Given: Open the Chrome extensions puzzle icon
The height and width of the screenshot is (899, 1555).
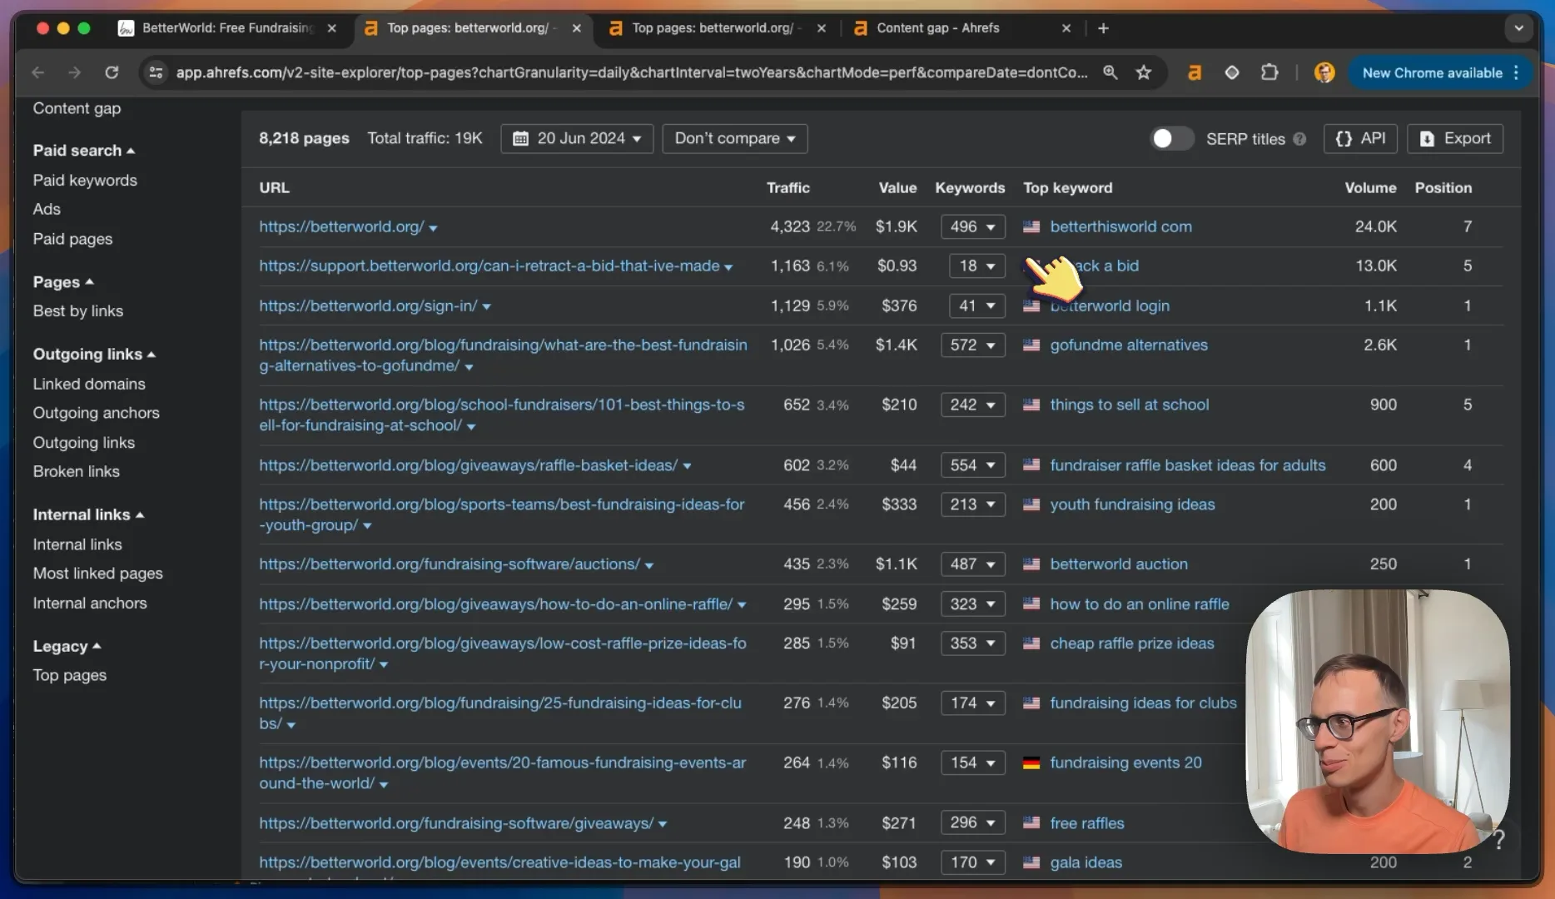Looking at the screenshot, I should coord(1269,72).
